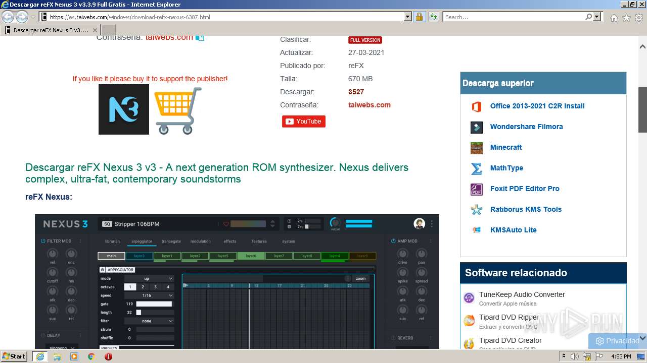This screenshot has width=647, height=363.
Task: Click the volume speaker tray icon
Action: (x=575, y=356)
